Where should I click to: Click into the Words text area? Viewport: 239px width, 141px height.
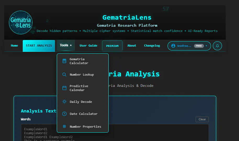(115, 133)
